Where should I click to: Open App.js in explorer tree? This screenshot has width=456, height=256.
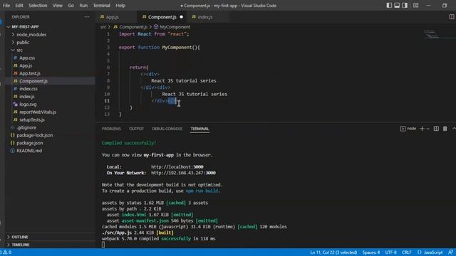(x=26, y=65)
